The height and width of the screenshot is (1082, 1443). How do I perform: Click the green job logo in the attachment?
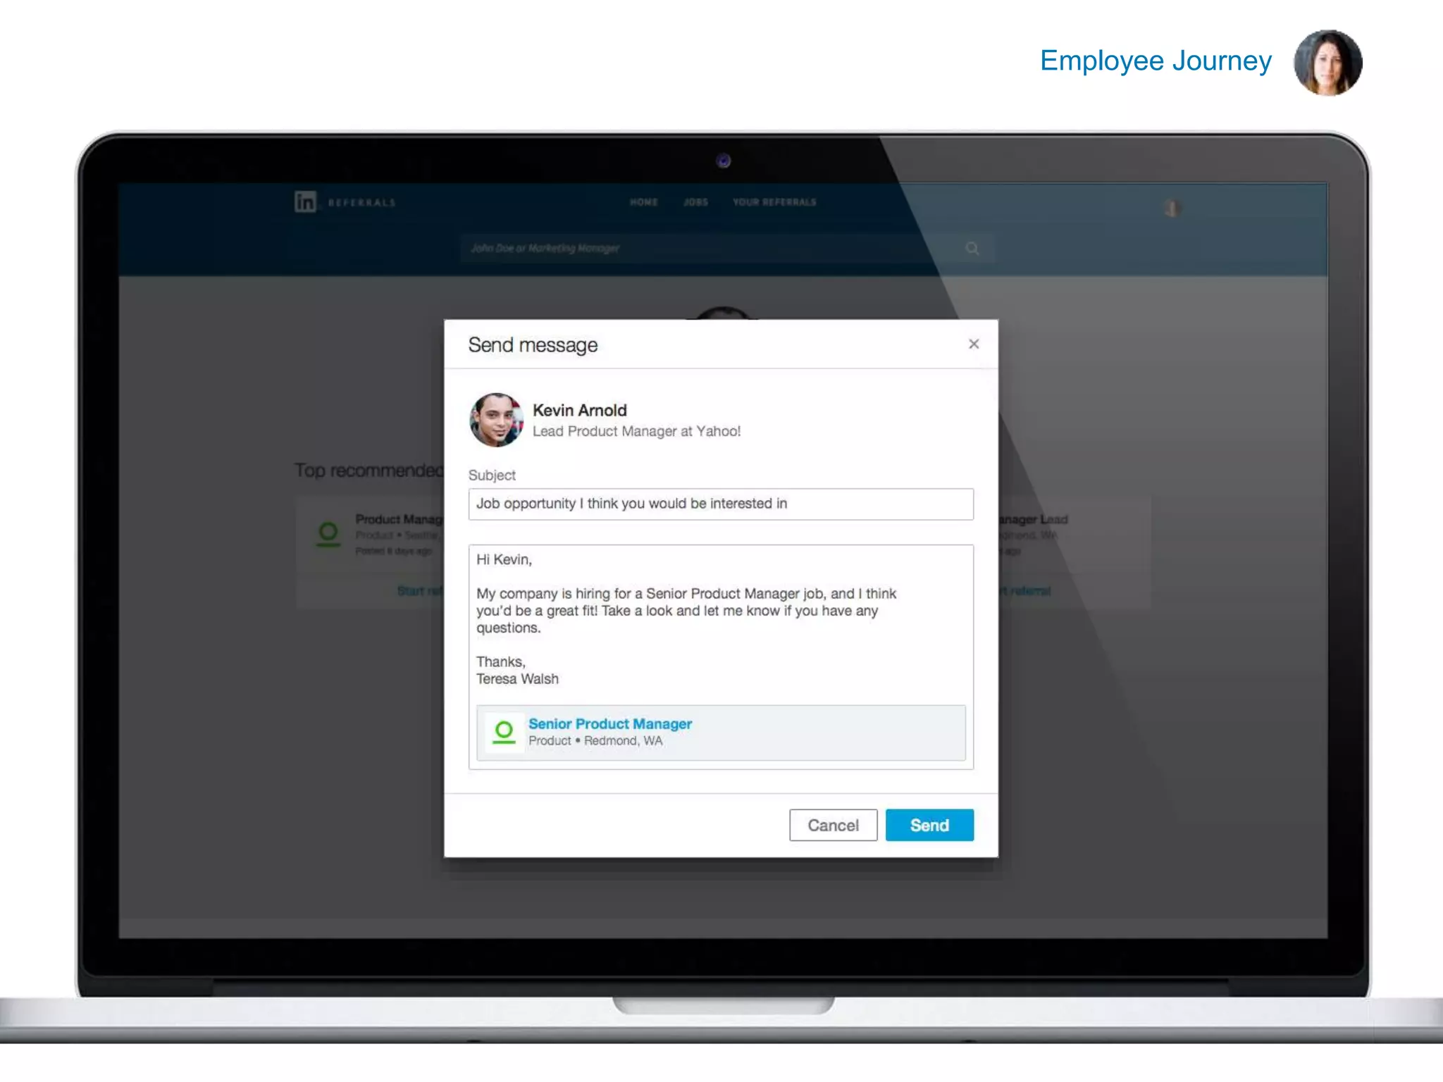[x=504, y=733]
